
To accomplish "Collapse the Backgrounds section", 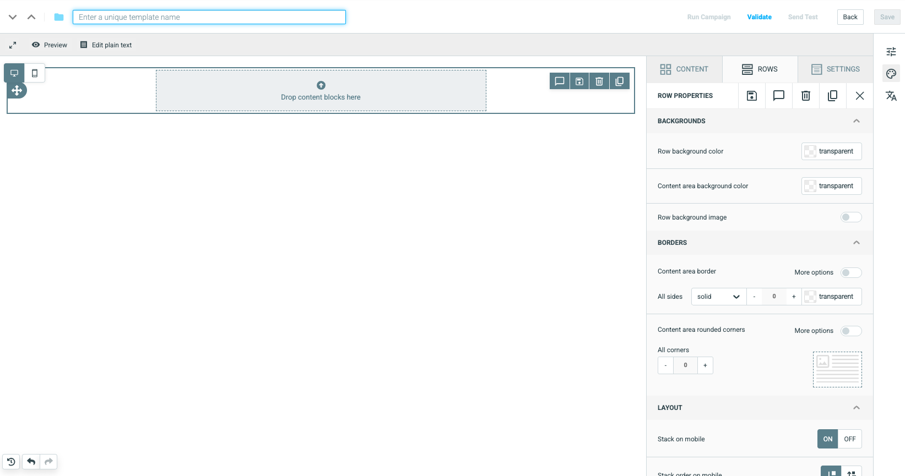I will 857,121.
